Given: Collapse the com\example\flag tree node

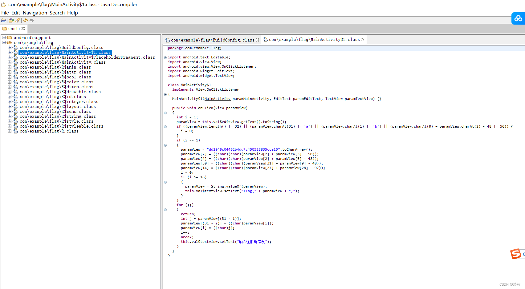Looking at the screenshot, I should tap(4, 42).
